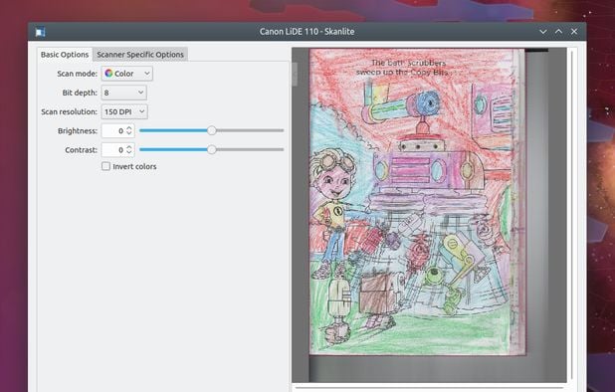The height and width of the screenshot is (392, 615).
Task: Click the Brightness label
Action: [x=78, y=131]
